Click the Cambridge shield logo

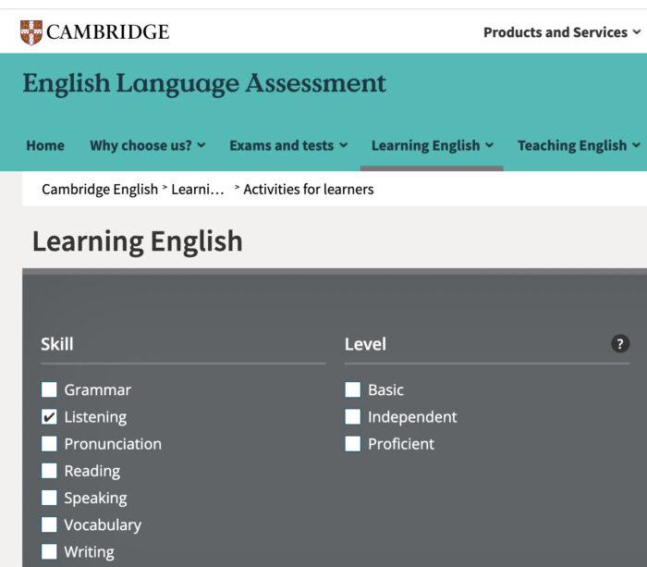coord(31,32)
